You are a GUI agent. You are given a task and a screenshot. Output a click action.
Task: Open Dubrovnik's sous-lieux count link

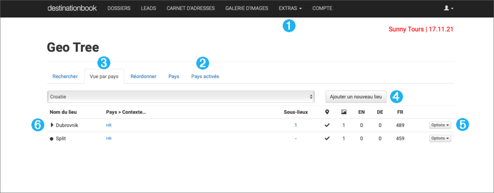tap(295, 125)
